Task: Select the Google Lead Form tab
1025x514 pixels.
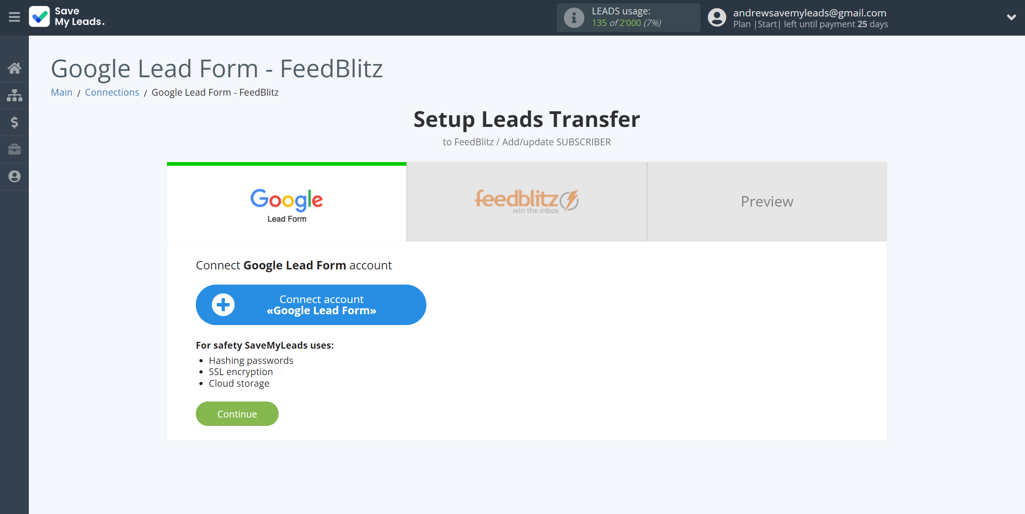Action: (x=286, y=201)
